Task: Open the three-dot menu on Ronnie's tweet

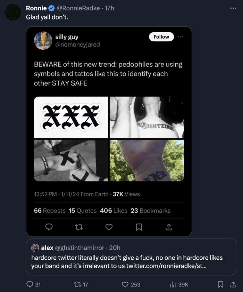Action: [x=233, y=8]
